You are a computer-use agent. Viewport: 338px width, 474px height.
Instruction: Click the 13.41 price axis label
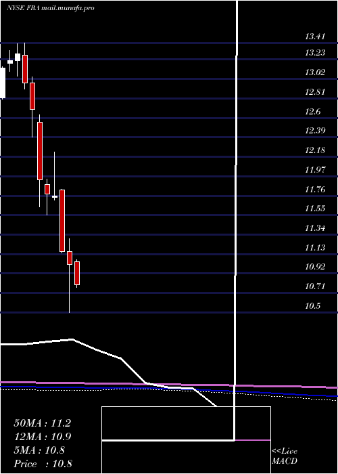[x=315, y=37]
